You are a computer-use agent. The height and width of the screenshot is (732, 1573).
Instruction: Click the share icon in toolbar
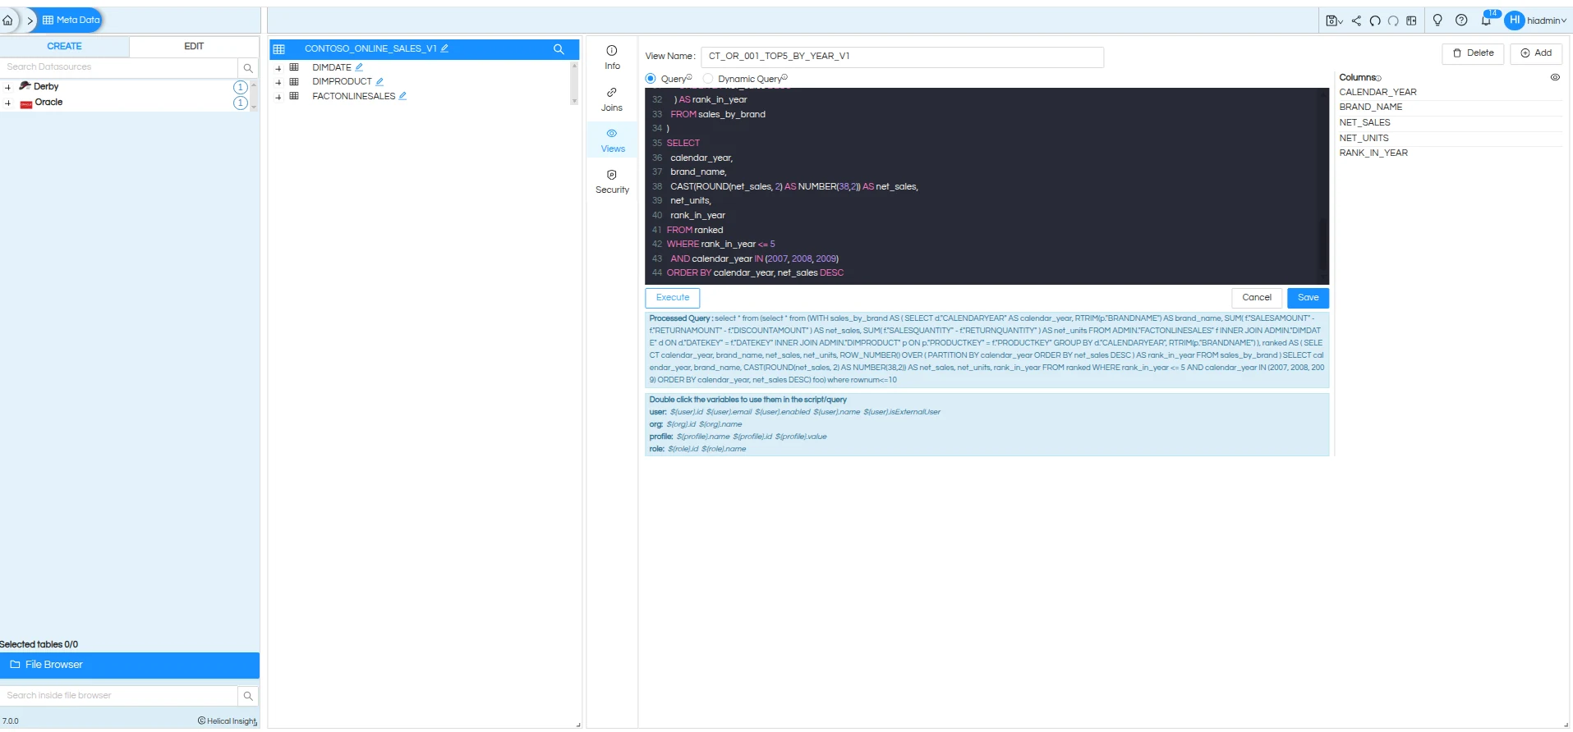1356,21
